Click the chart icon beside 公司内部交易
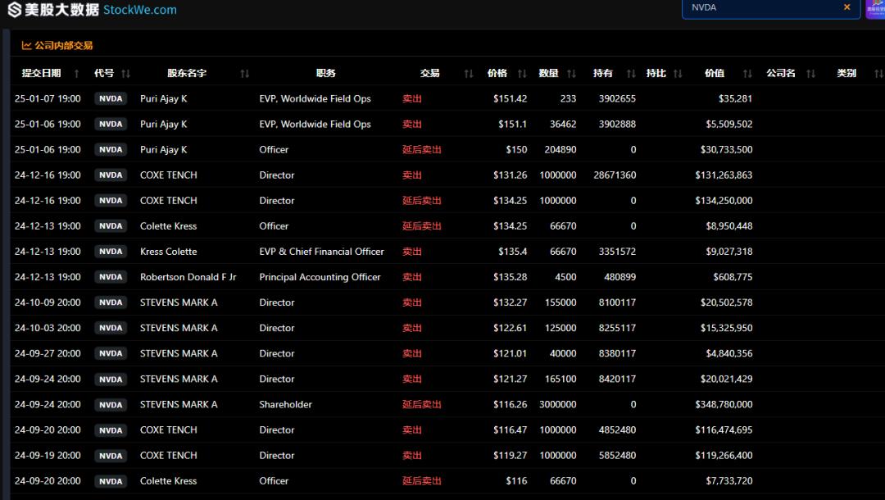 (26, 46)
